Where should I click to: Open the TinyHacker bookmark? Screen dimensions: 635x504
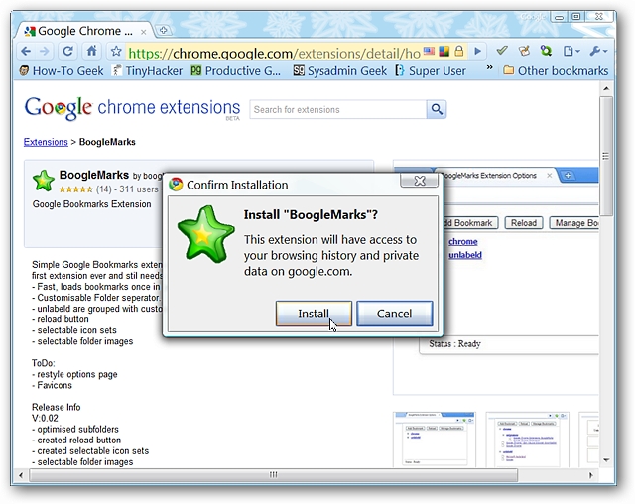click(x=148, y=71)
